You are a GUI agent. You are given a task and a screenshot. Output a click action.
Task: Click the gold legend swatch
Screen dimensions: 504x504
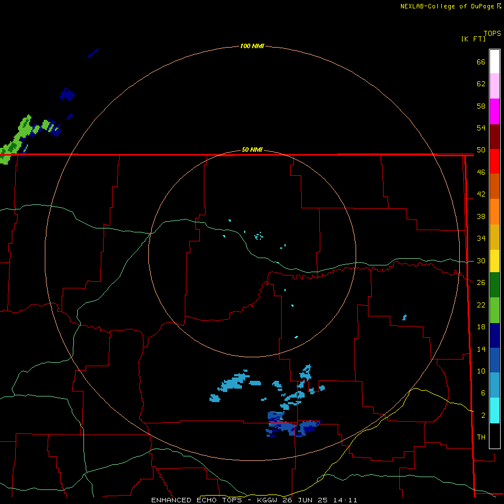pos(494,237)
